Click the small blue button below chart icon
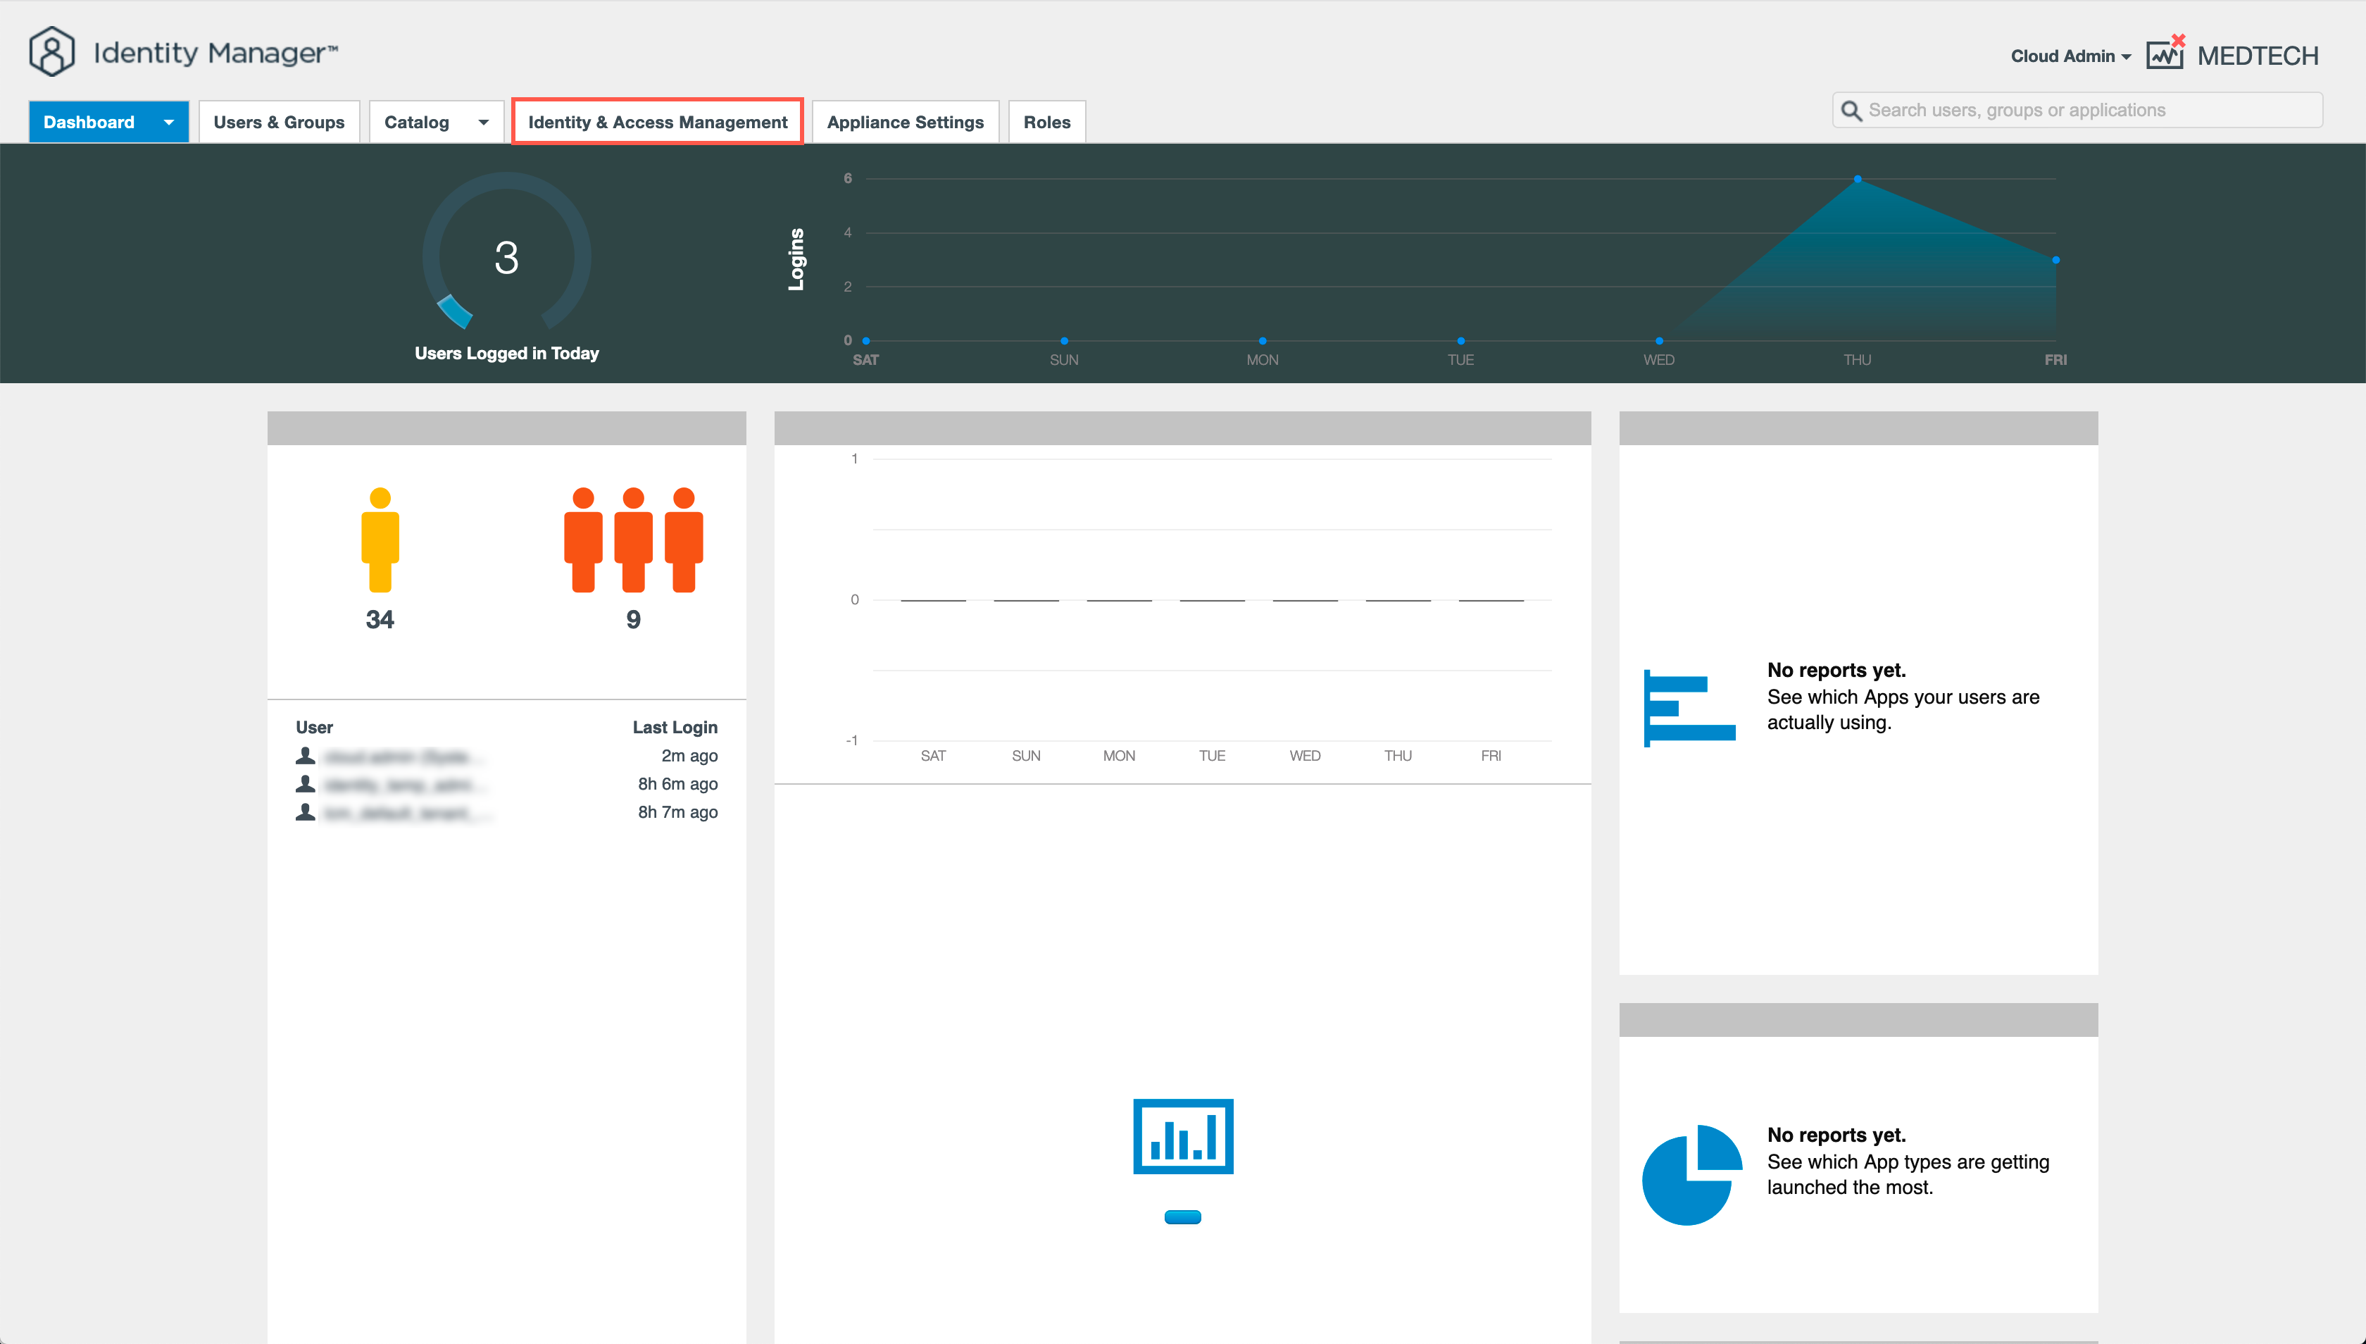Image resolution: width=2366 pixels, height=1344 pixels. (x=1182, y=1217)
